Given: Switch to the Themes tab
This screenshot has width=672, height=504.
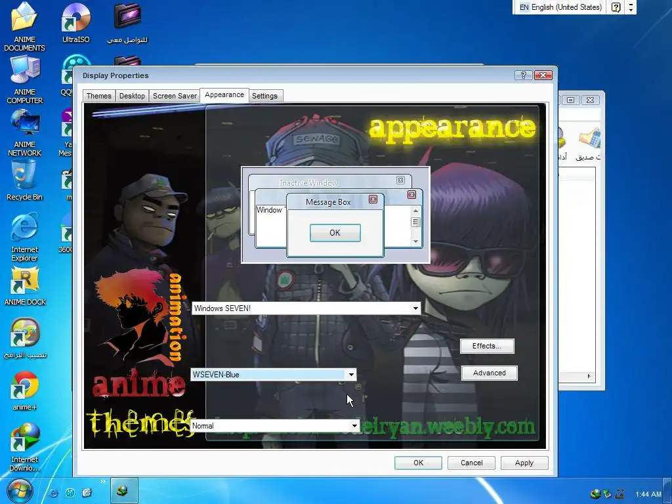Looking at the screenshot, I should (98, 96).
